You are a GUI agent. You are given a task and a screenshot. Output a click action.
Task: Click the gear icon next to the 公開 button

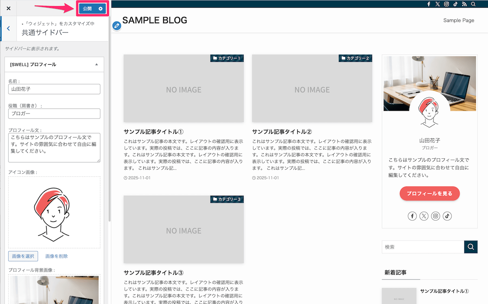[100, 8]
